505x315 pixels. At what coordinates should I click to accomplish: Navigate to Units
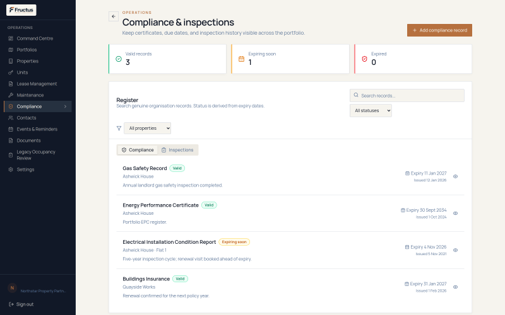pyautogui.click(x=38, y=72)
